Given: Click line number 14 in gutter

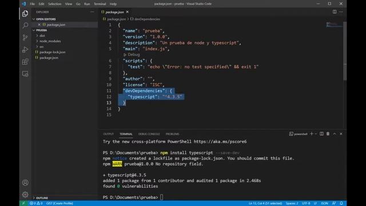Looking at the screenshot, I should click(x=109, y=109).
